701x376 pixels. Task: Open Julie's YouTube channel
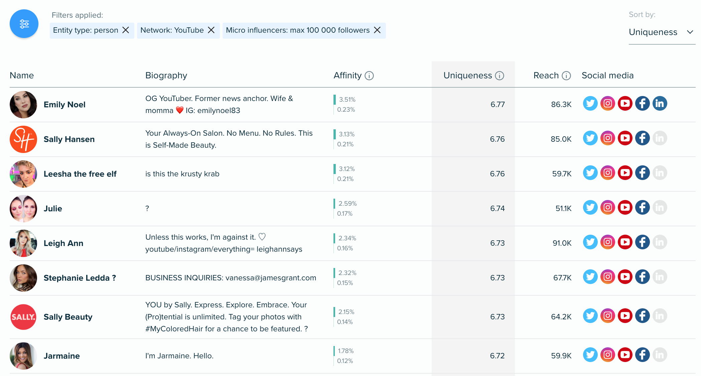pyautogui.click(x=625, y=207)
